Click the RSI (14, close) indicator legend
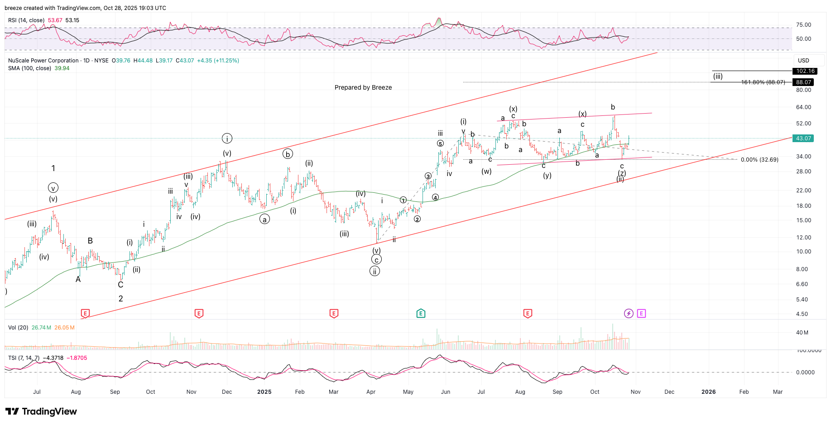The image size is (831, 425). click(26, 20)
